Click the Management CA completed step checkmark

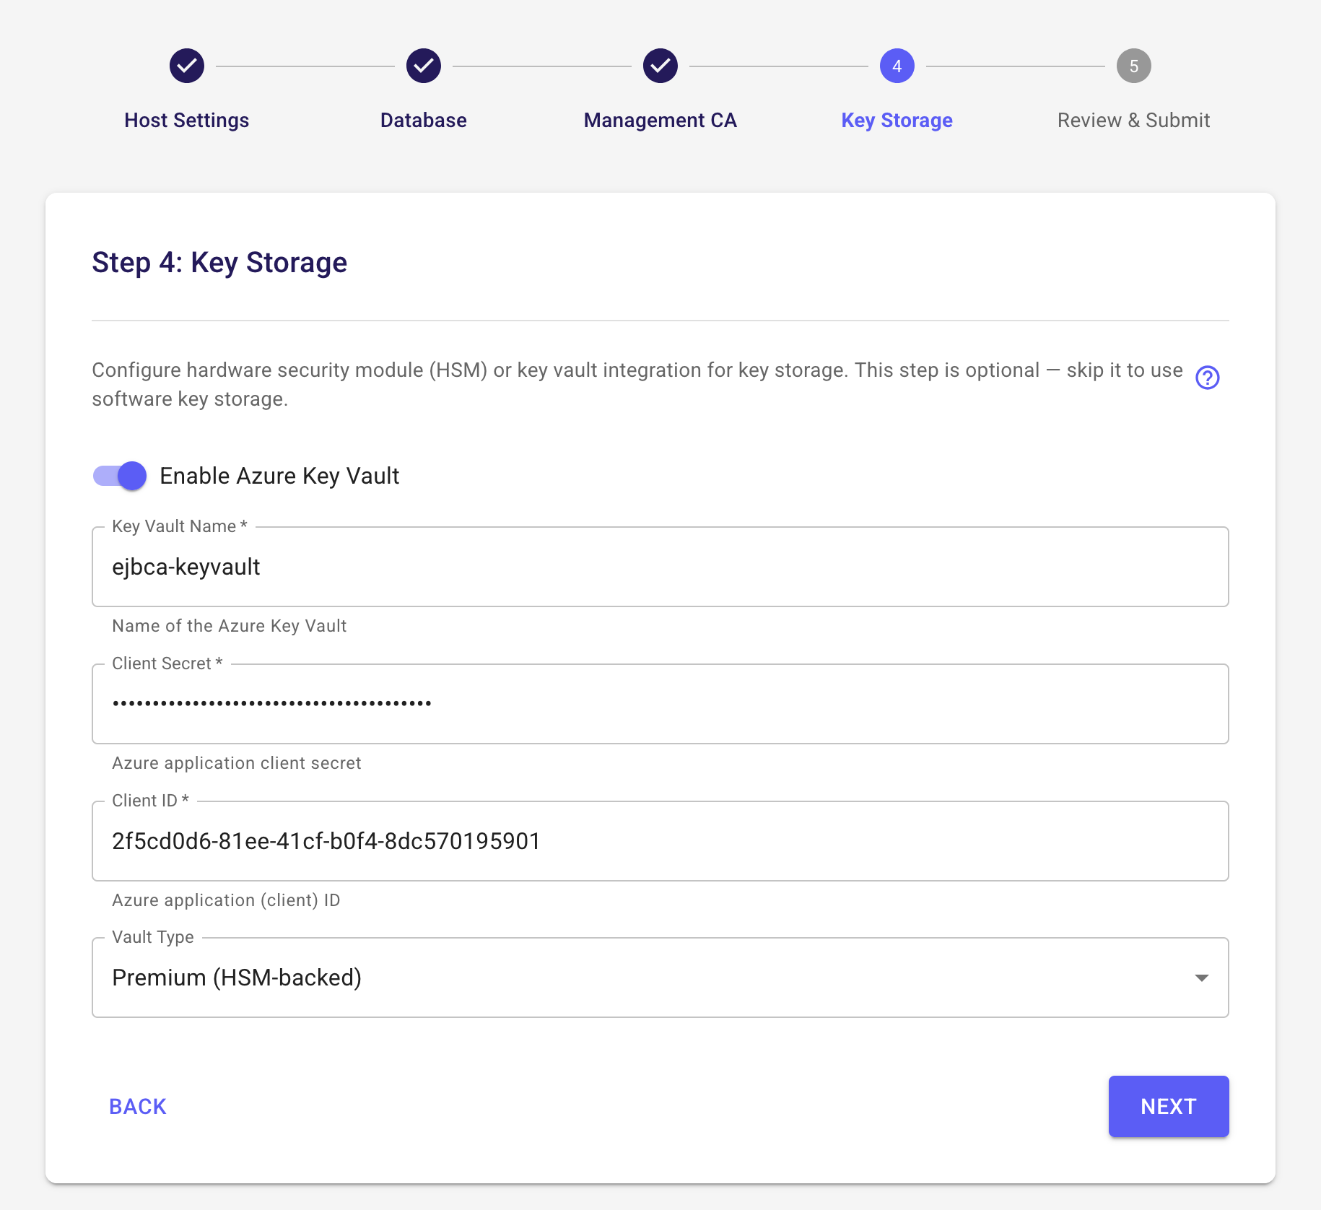660,66
